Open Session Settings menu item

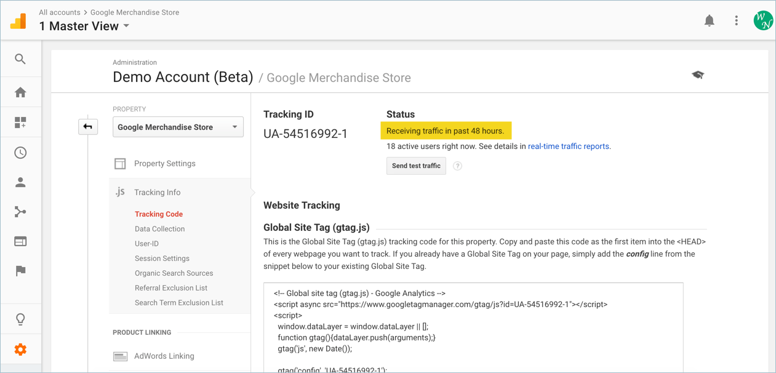[162, 259]
